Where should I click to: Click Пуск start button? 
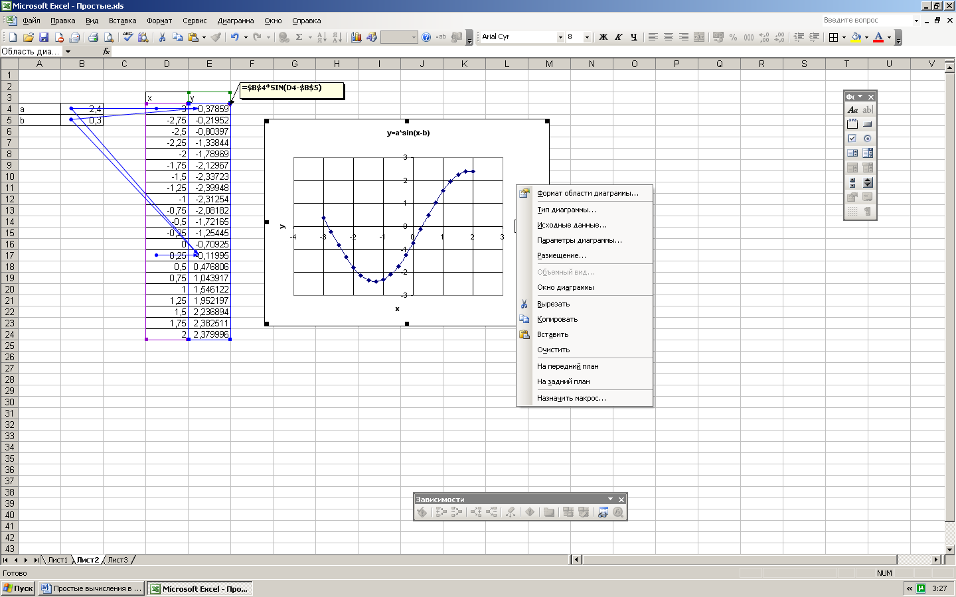click(18, 588)
